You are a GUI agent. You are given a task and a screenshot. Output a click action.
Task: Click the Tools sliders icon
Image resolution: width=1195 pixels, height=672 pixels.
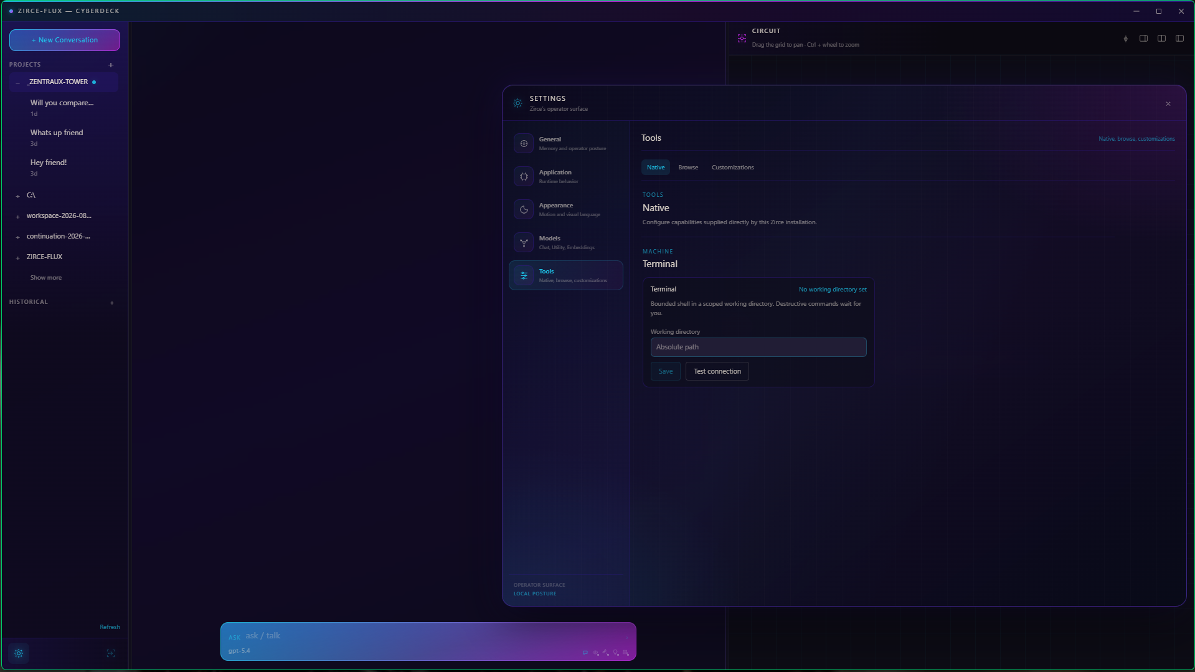pyautogui.click(x=524, y=275)
